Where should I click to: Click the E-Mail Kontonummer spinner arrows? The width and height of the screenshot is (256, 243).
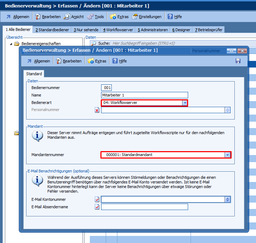point(227,200)
